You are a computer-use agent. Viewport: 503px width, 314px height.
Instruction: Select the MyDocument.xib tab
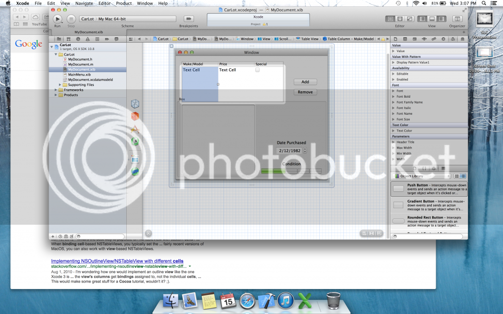click(88, 32)
